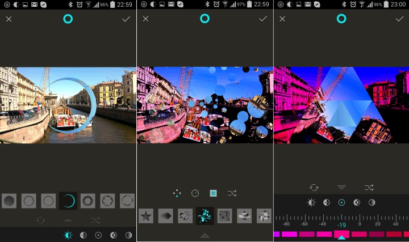Select the gradient sphere icon on the right screen
Screen dimensions: 409x242
click(x=372, y=202)
